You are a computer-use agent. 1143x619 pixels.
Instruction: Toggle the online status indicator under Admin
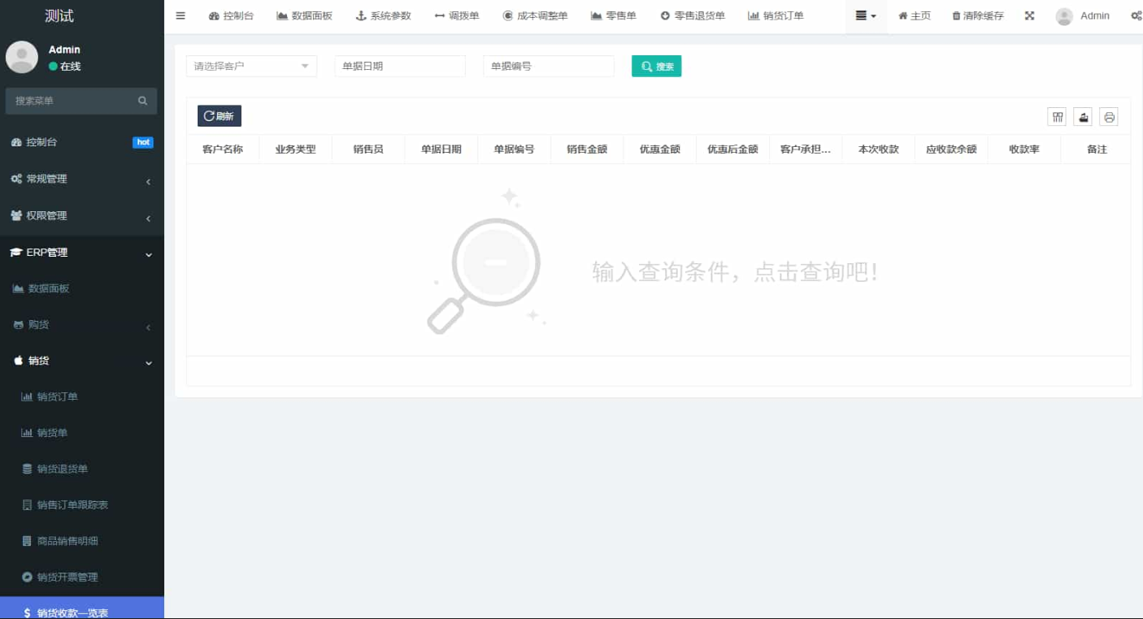point(51,67)
